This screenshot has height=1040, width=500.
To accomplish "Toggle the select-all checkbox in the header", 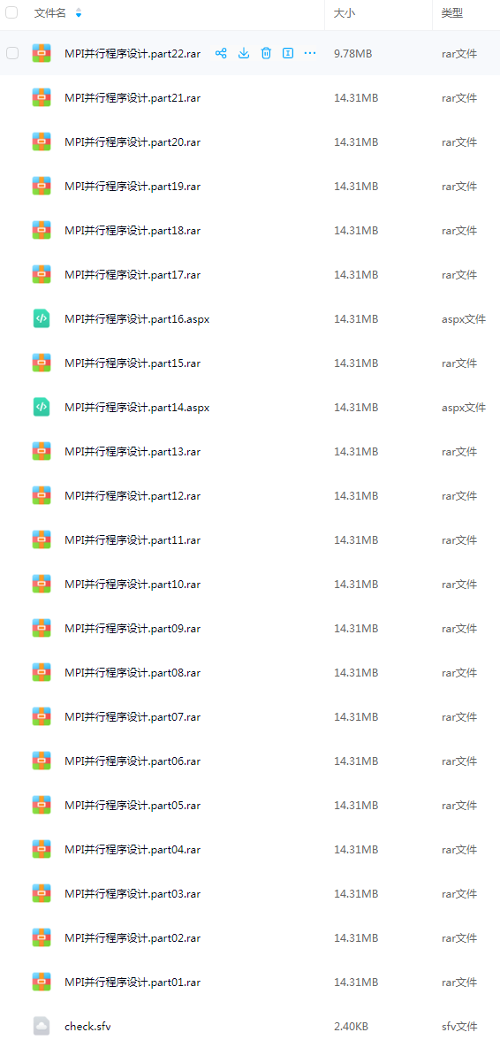I will click(x=11, y=12).
